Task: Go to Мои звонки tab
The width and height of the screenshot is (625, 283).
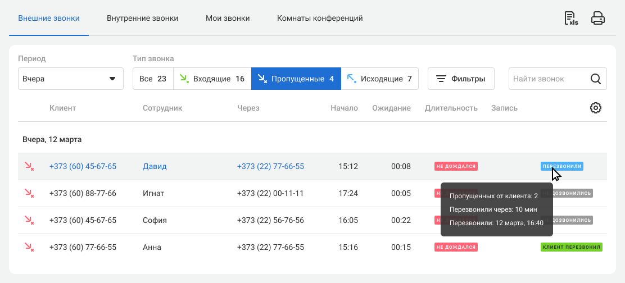Action: pyautogui.click(x=228, y=19)
